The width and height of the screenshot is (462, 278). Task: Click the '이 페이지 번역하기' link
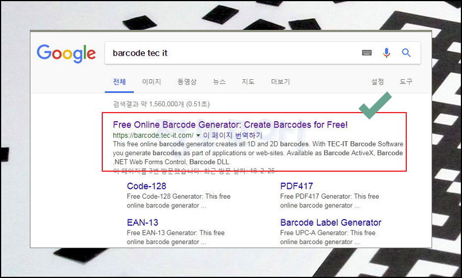coord(233,135)
